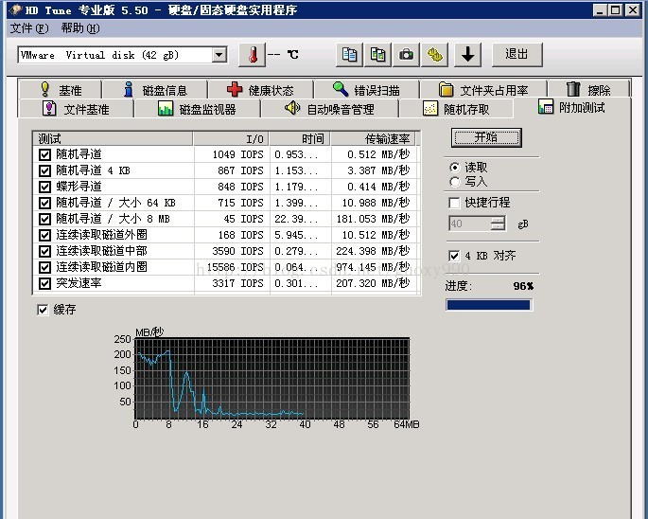Open the 健康状态 health tab
The height and width of the screenshot is (519, 648).
pyautogui.click(x=260, y=89)
